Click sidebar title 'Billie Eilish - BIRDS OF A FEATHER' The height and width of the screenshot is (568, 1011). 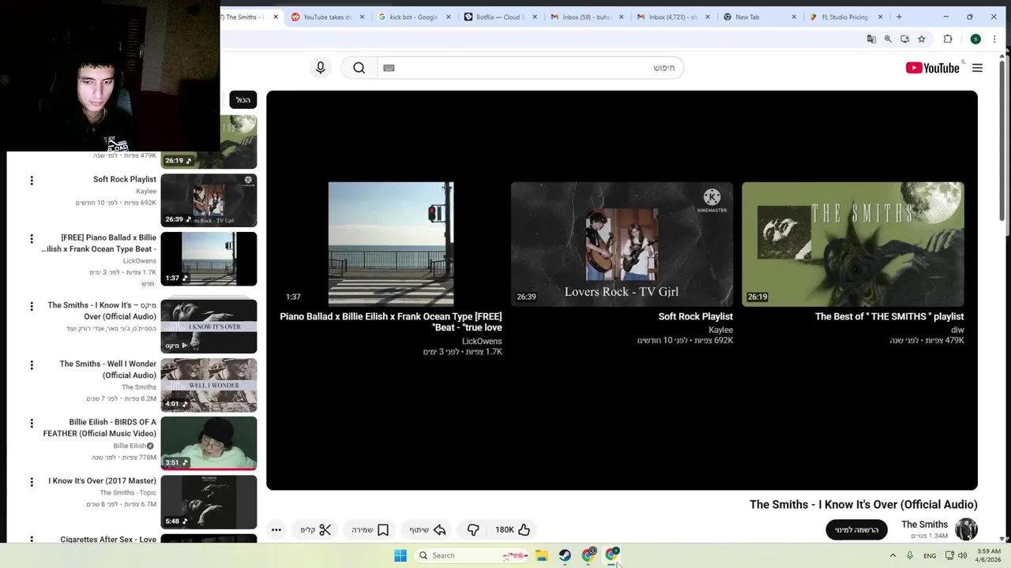pos(100,428)
